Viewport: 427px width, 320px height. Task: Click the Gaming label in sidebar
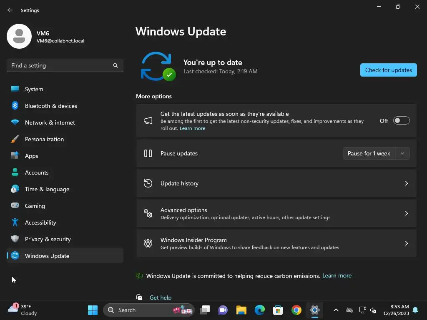pos(35,206)
